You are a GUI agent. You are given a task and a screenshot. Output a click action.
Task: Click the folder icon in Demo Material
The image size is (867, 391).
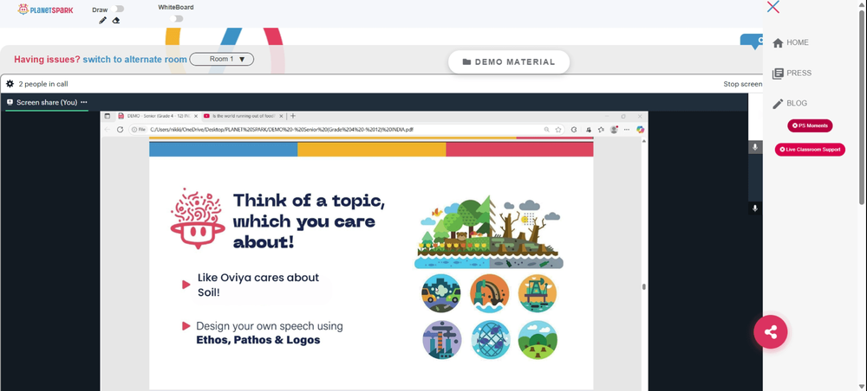pos(466,62)
